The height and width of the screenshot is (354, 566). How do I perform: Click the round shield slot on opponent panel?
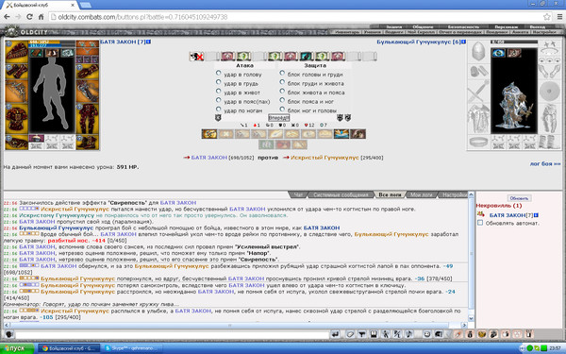(x=549, y=91)
